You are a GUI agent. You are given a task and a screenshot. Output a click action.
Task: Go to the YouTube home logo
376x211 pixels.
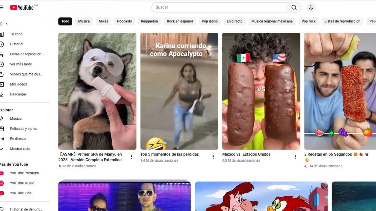pos(22,8)
